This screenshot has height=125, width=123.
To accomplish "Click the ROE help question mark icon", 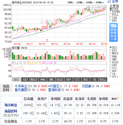I will pos(118,98).
